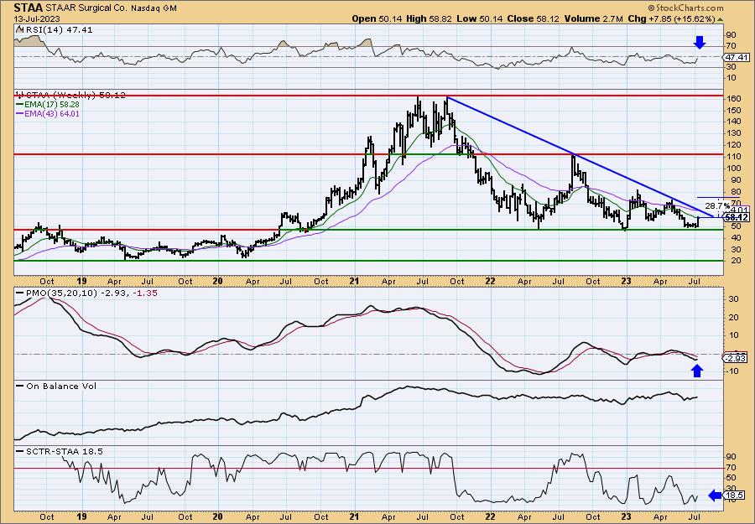Click the 47.41 RSI value tag on axis
Screen dimensions: 755x524
(737, 57)
